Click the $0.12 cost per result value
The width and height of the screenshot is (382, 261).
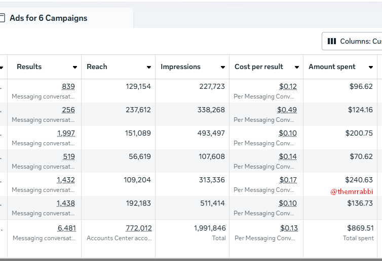[x=288, y=87]
